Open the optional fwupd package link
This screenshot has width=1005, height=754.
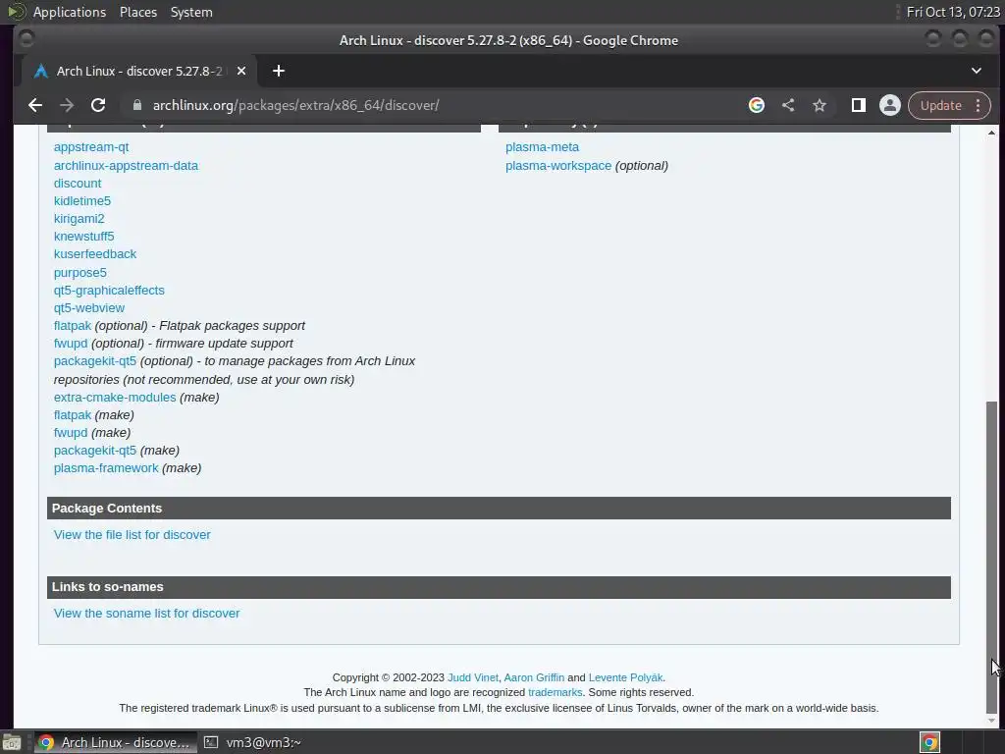tap(71, 343)
